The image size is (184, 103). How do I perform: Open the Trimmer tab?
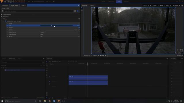point(5,5)
